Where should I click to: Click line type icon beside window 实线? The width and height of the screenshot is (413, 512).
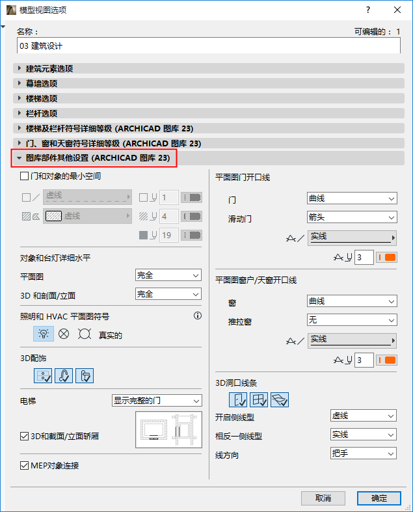coord(295,341)
